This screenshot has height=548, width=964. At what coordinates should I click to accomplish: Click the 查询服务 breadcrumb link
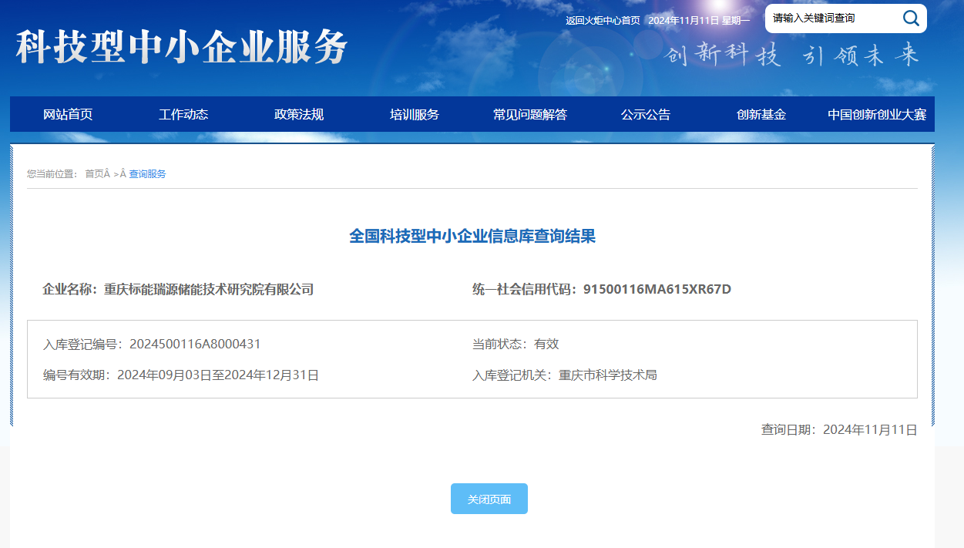point(147,174)
